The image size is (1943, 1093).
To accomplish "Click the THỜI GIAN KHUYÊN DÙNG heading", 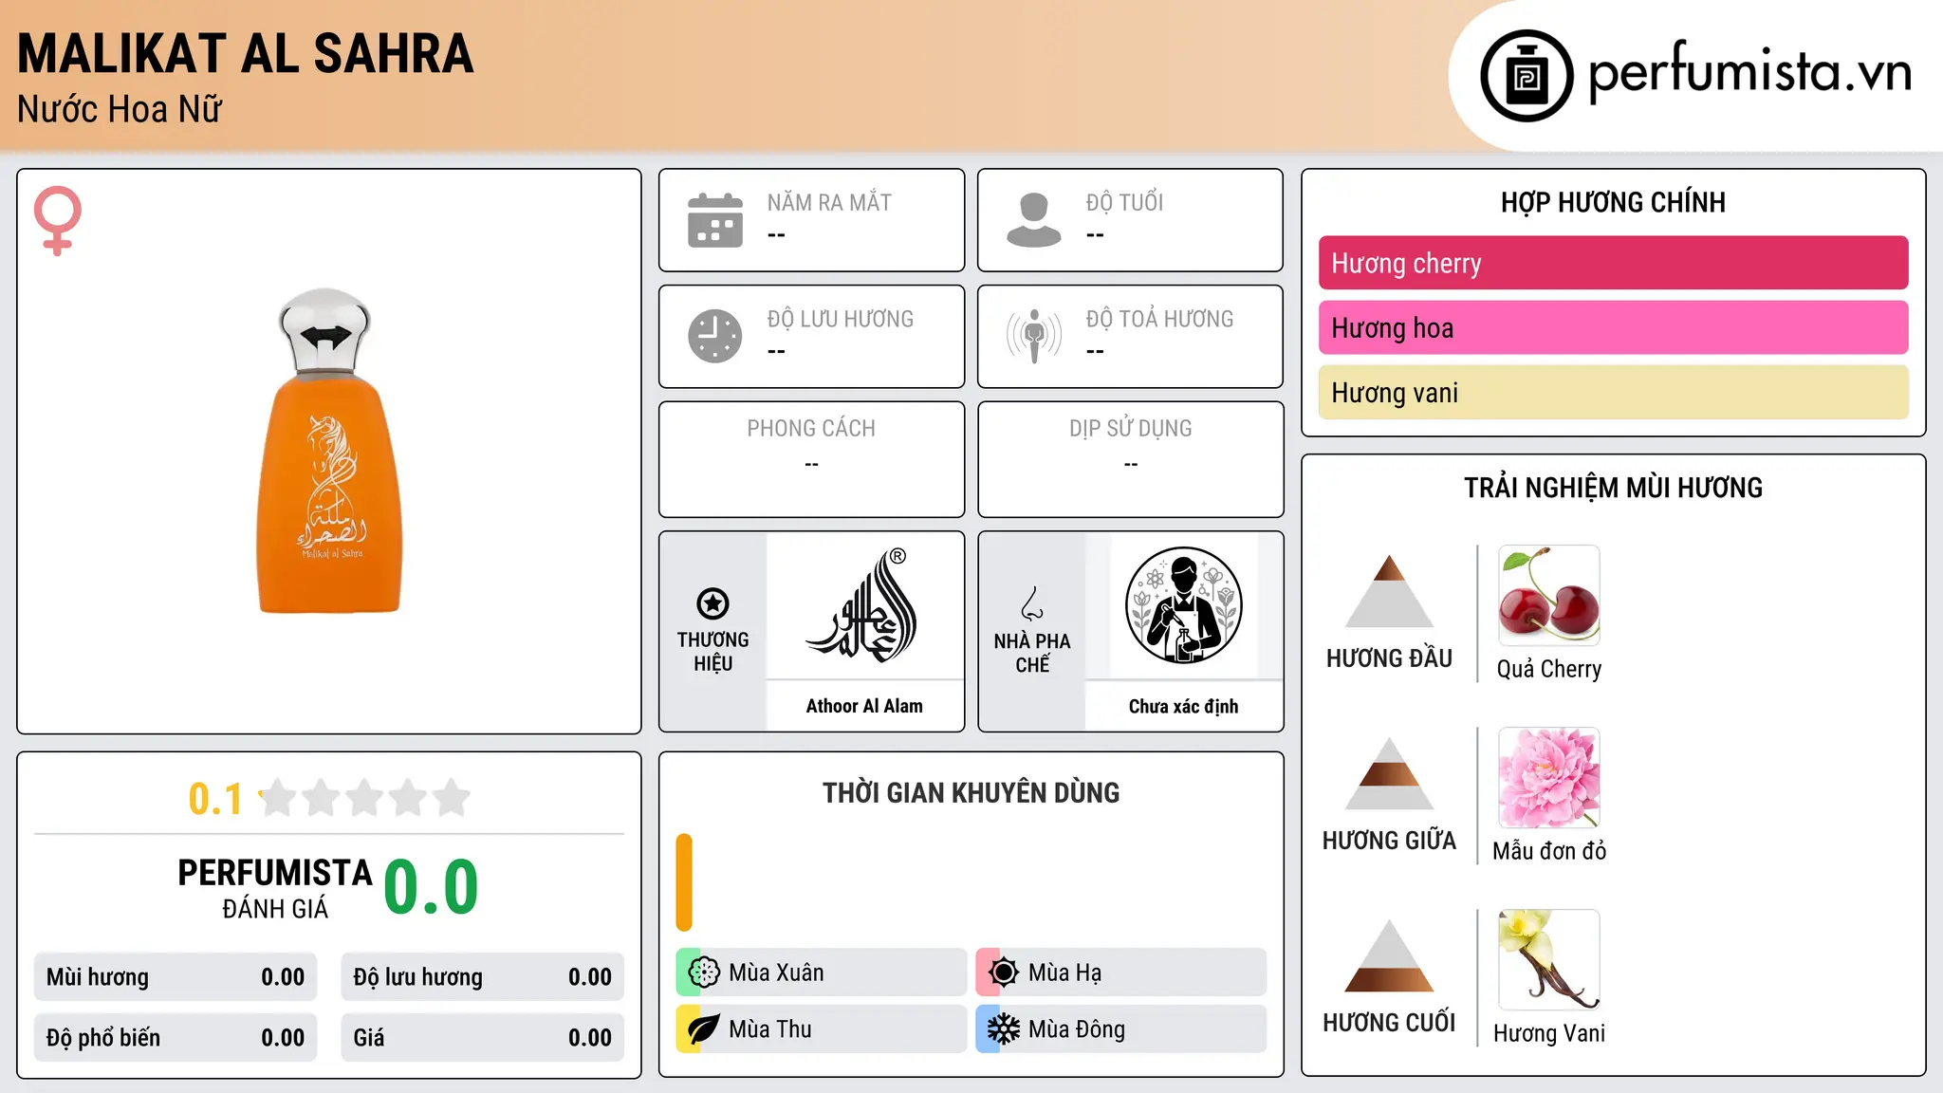I will (x=971, y=792).
